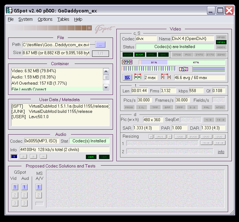Click the GMC indicator
Viewport: 239px width, 222px height.
tap(163, 55)
